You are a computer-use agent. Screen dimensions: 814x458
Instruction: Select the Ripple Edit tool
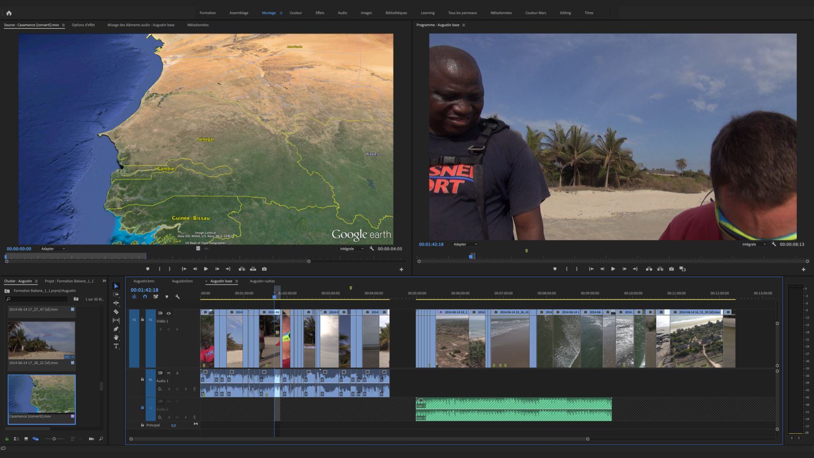pyautogui.click(x=116, y=303)
